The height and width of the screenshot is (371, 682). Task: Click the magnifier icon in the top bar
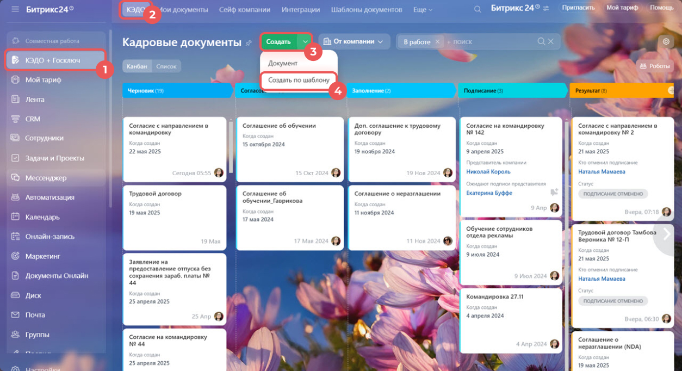pyautogui.click(x=478, y=9)
